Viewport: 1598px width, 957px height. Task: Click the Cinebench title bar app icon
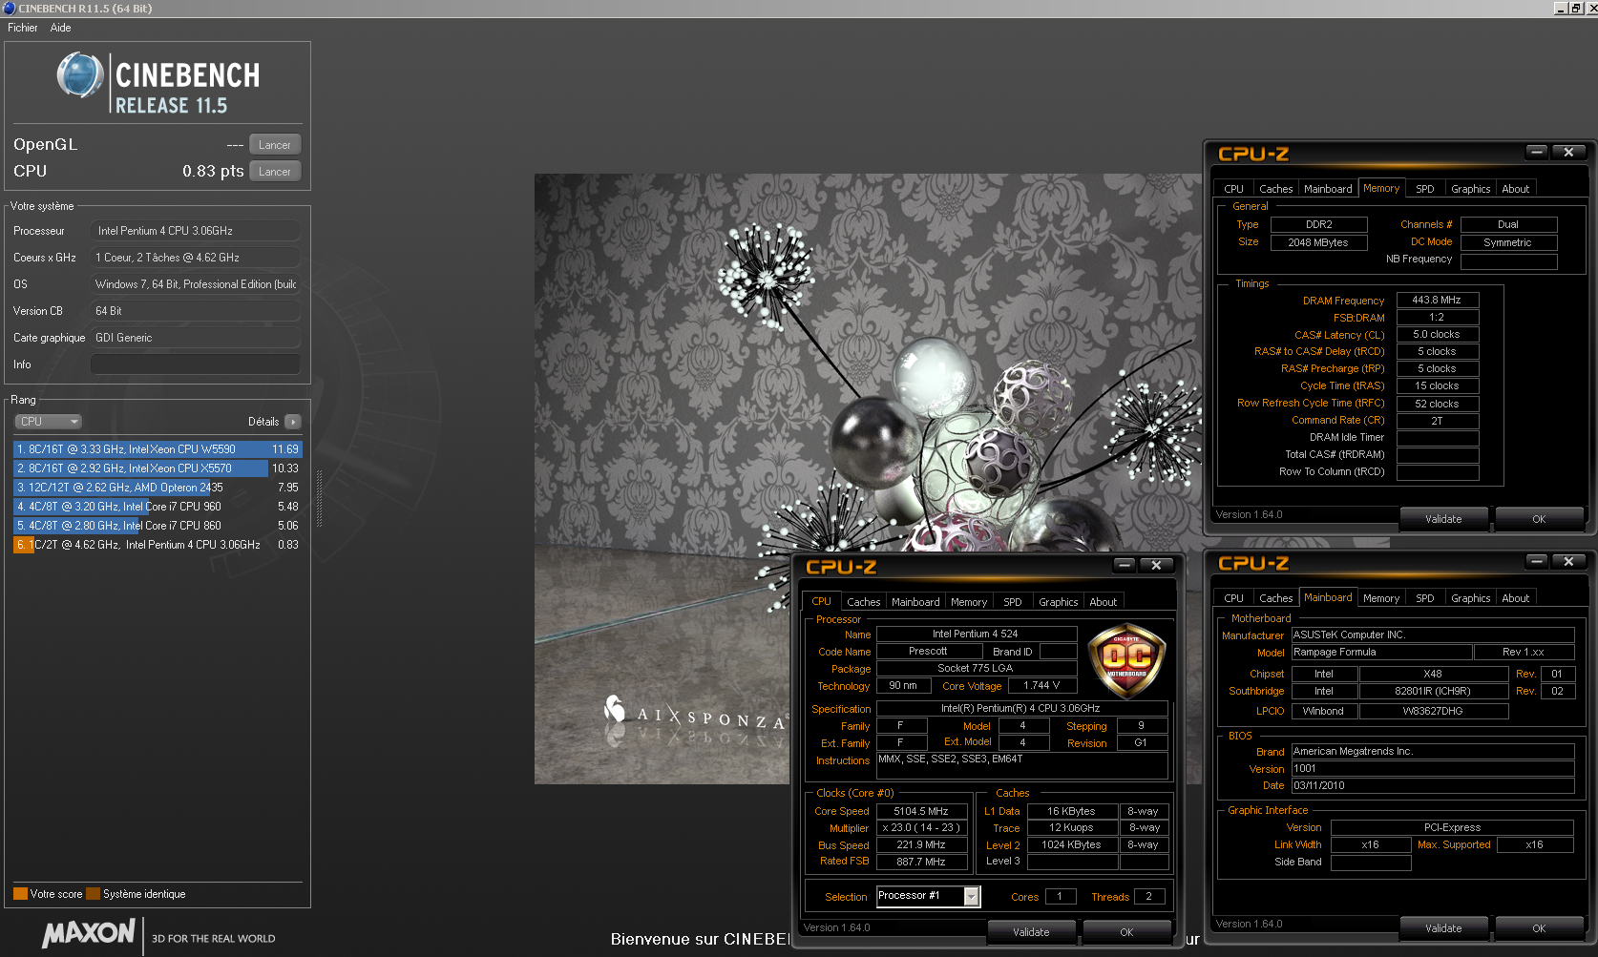tap(9, 8)
